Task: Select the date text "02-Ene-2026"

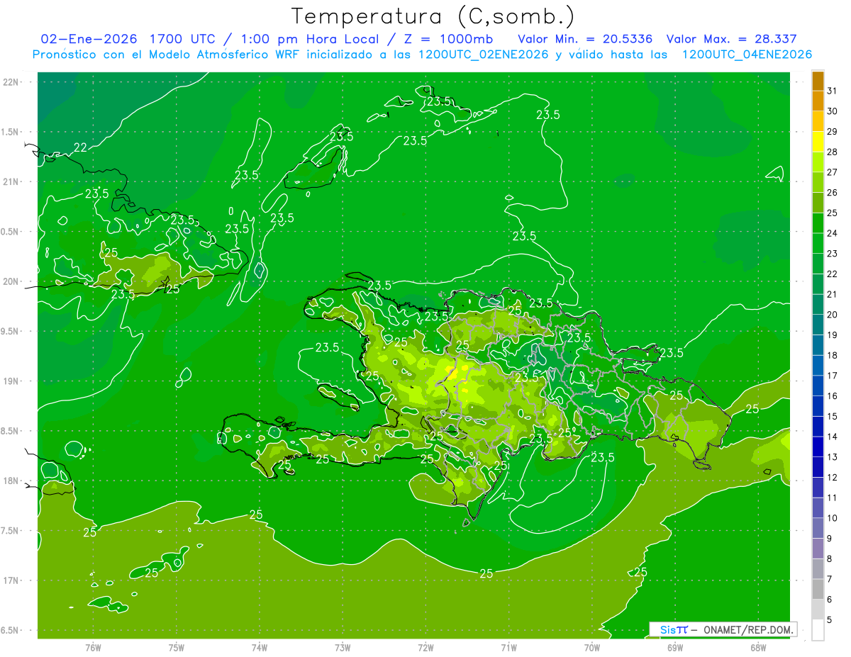Action: (x=89, y=39)
